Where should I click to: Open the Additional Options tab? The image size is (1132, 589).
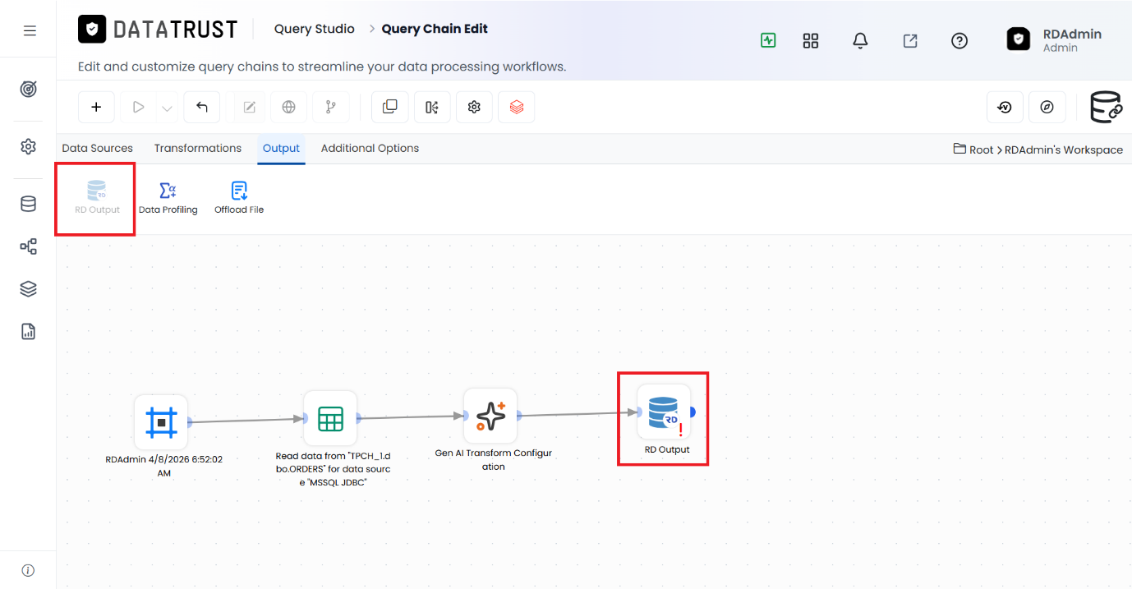[x=370, y=149]
